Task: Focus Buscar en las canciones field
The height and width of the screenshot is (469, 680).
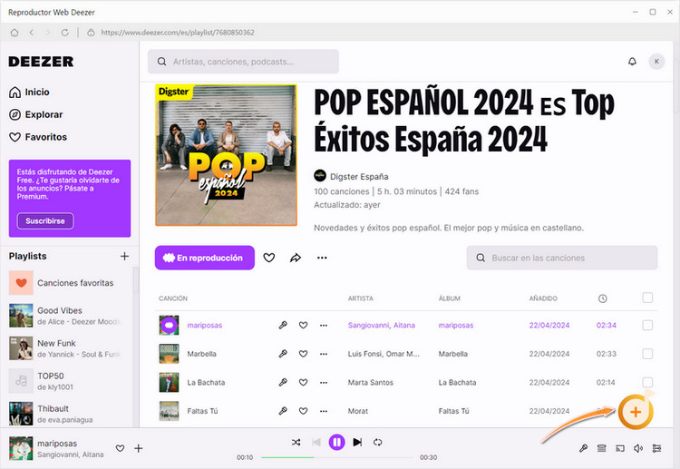Action: pos(562,258)
